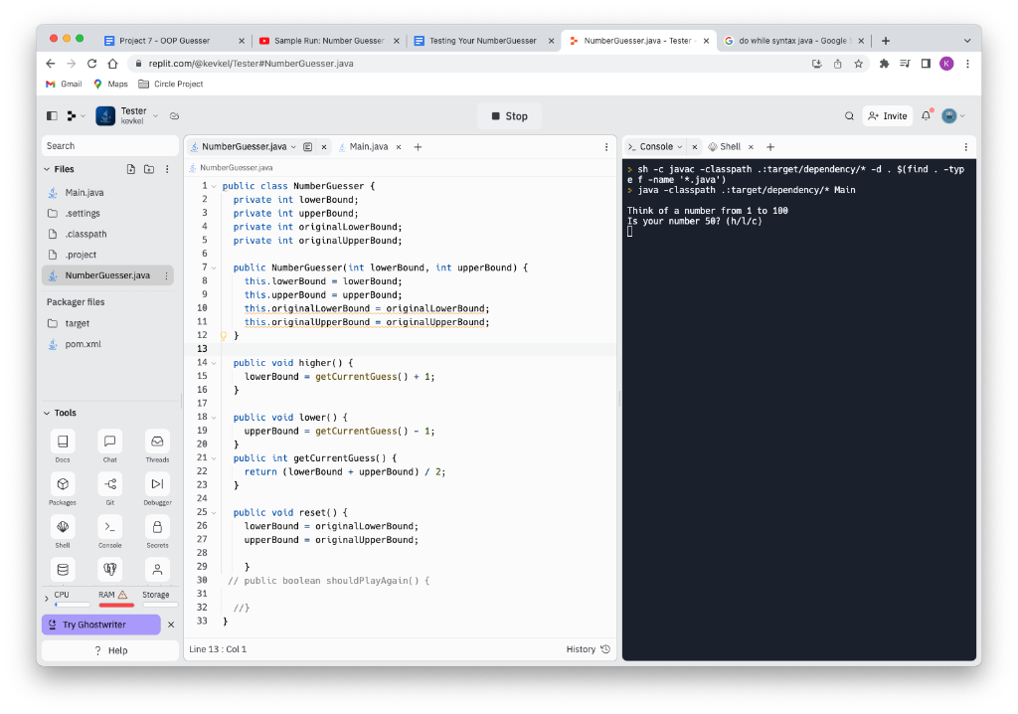Click the Invite button
The height and width of the screenshot is (714, 1018).
pyautogui.click(x=888, y=115)
